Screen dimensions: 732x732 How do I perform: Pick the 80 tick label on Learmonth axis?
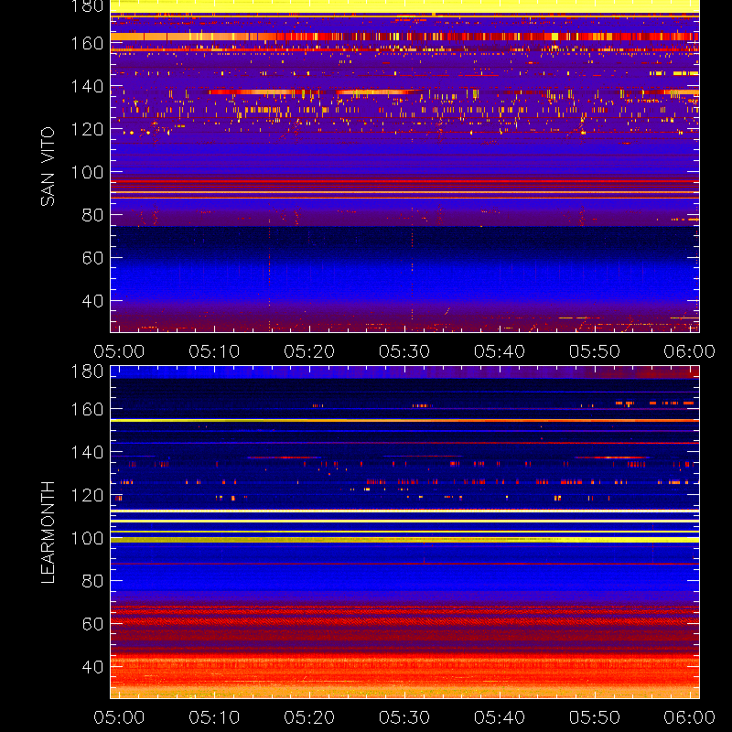(x=92, y=581)
